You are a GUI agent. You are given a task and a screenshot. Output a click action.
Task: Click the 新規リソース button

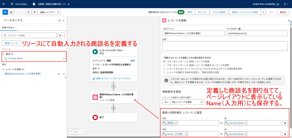point(11,43)
